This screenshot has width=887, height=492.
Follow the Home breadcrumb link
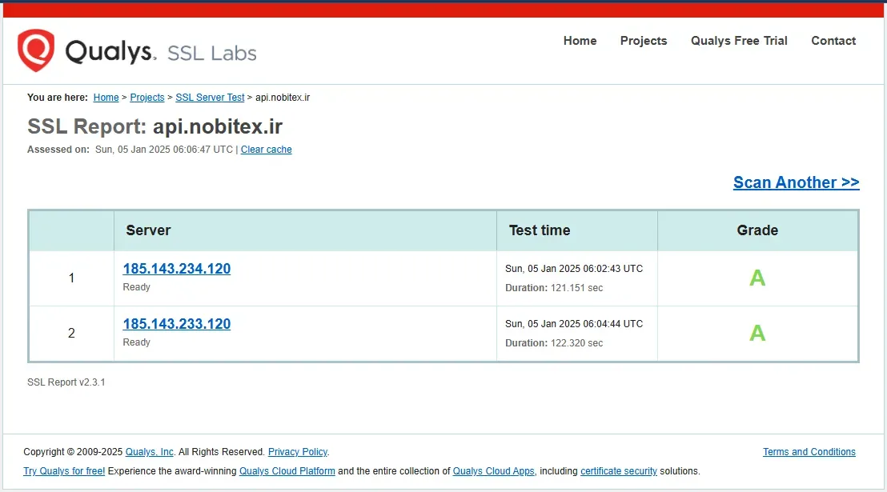coord(106,98)
